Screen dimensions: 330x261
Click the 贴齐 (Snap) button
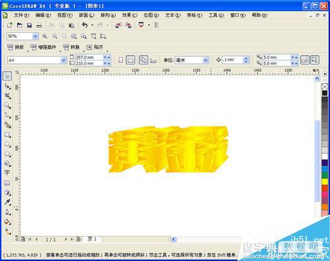tap(95, 47)
